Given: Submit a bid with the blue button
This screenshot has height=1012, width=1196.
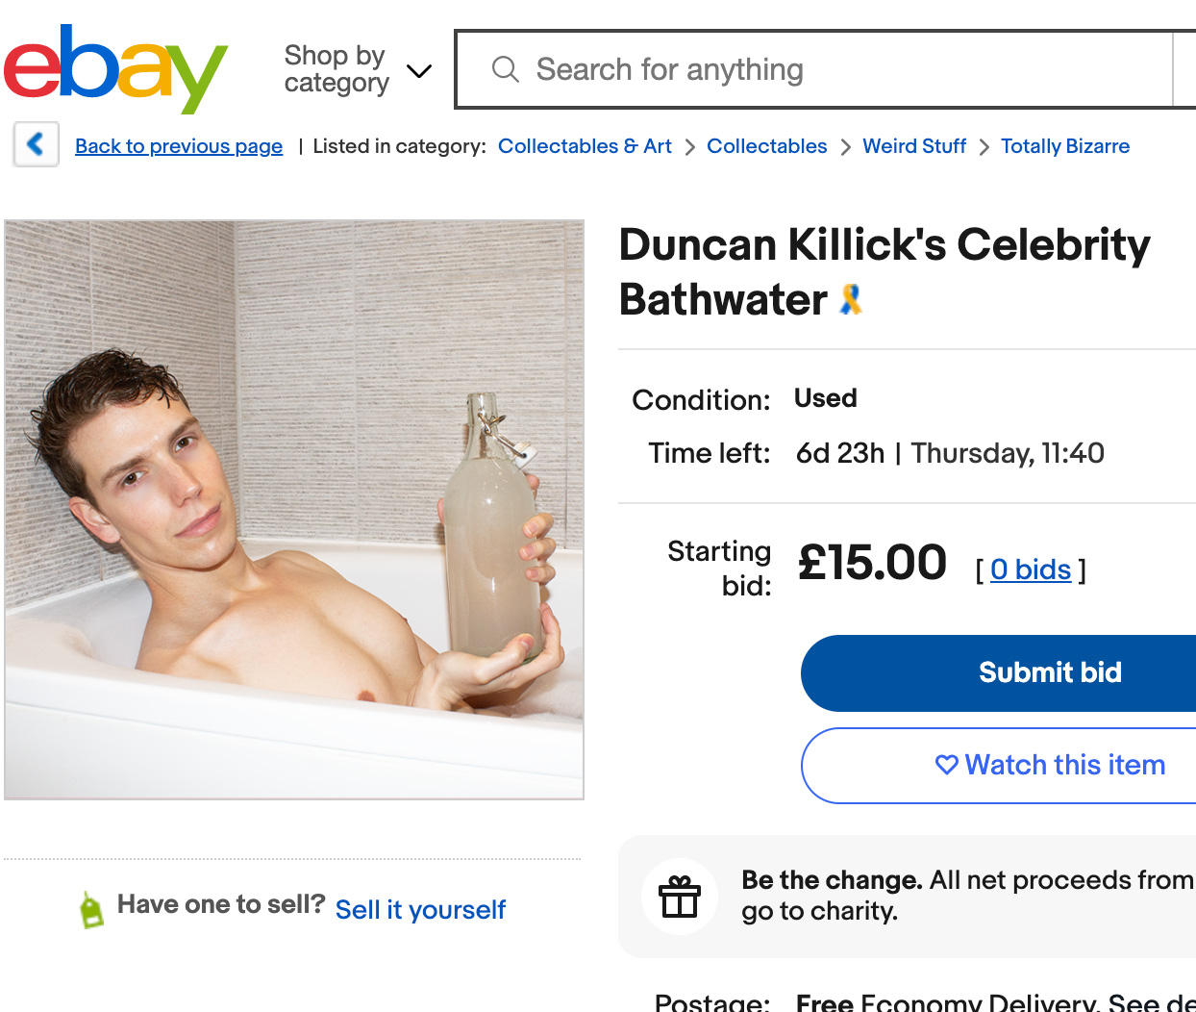Looking at the screenshot, I should pos(999,672).
